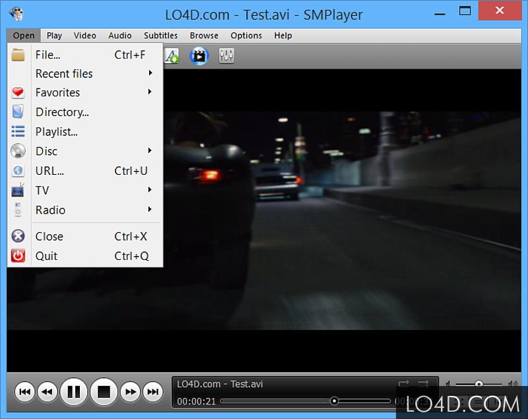
Task: Click Quit in the Open menu
Action: [x=46, y=256]
